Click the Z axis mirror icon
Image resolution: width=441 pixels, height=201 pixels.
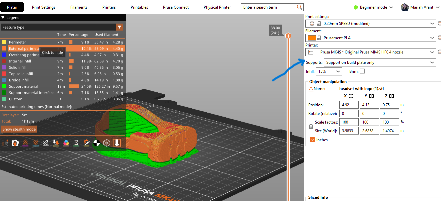tap(392, 96)
